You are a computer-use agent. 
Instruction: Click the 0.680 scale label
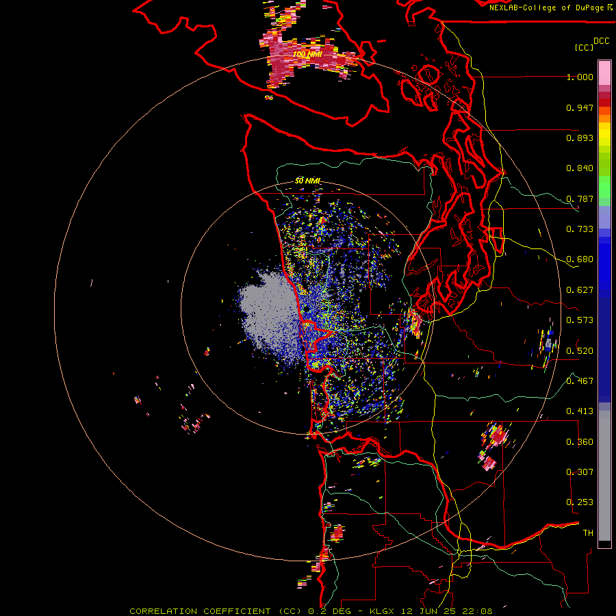point(580,259)
